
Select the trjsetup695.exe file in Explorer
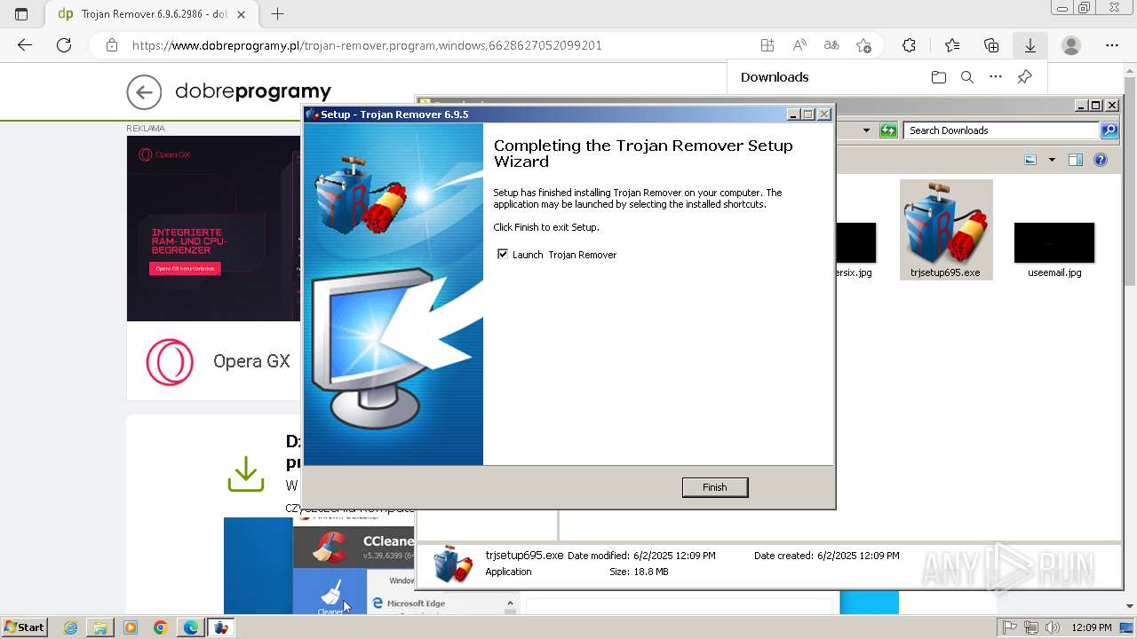click(946, 230)
